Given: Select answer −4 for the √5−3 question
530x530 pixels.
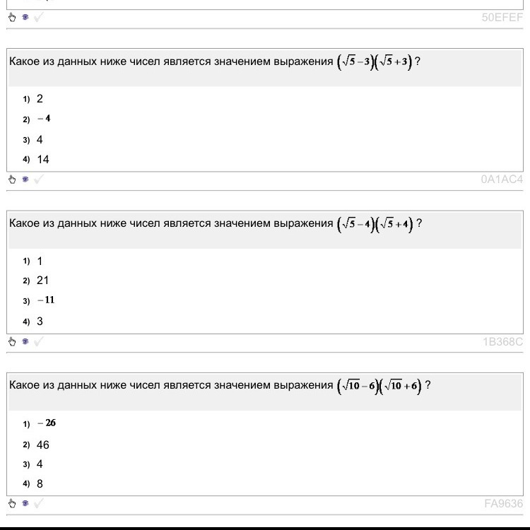Looking at the screenshot, I should pos(44,119).
